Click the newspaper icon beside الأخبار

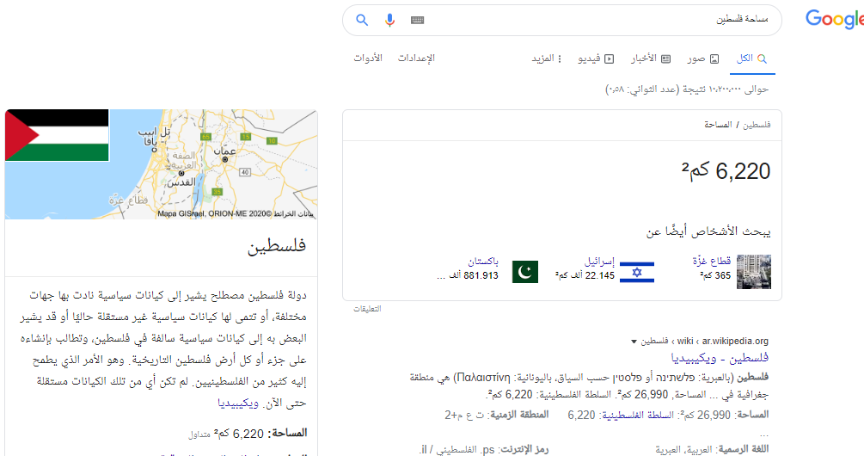[x=665, y=59]
